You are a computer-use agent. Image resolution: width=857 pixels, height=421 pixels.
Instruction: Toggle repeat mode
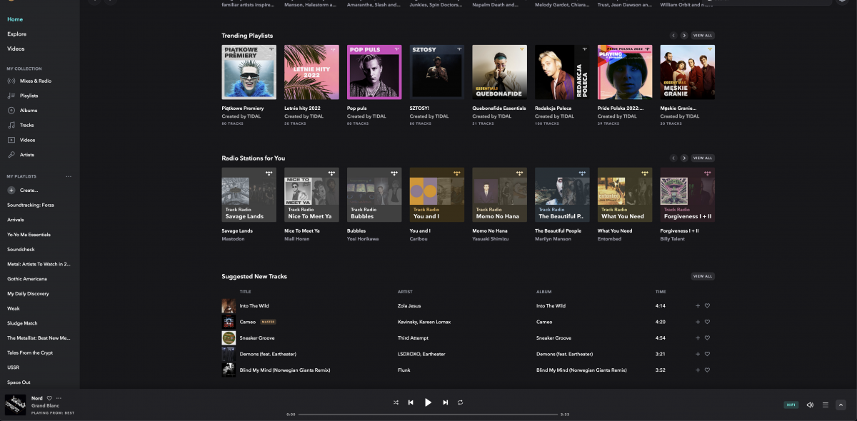point(461,402)
